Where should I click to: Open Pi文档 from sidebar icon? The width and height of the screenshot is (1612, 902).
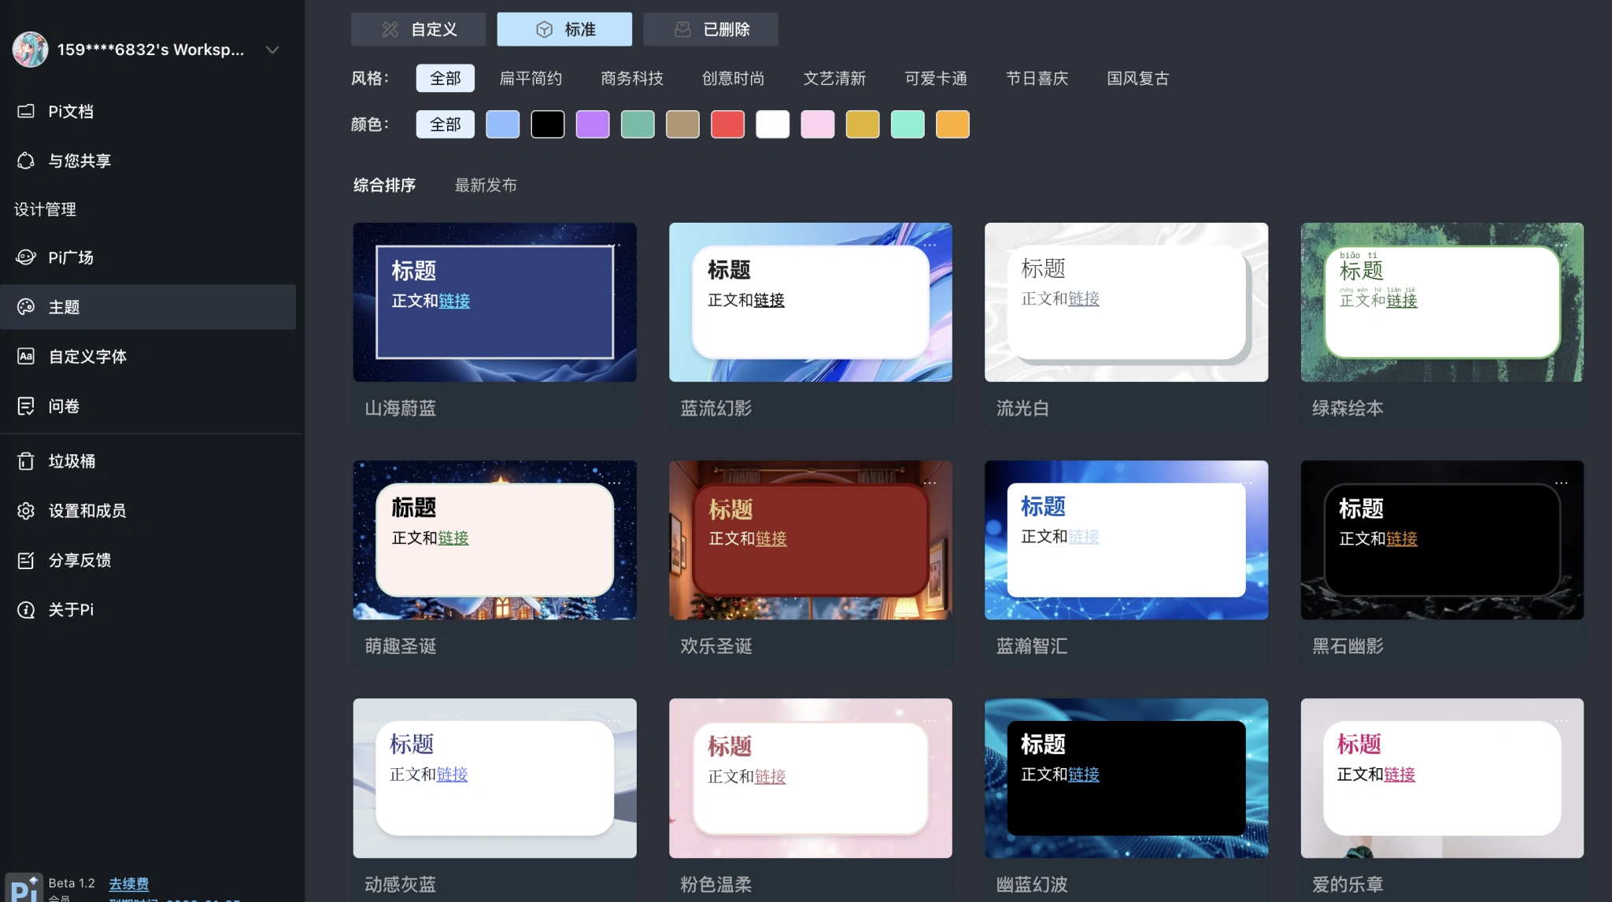(x=26, y=111)
